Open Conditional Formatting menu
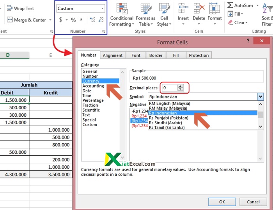The height and width of the screenshot is (210, 273). point(122,15)
